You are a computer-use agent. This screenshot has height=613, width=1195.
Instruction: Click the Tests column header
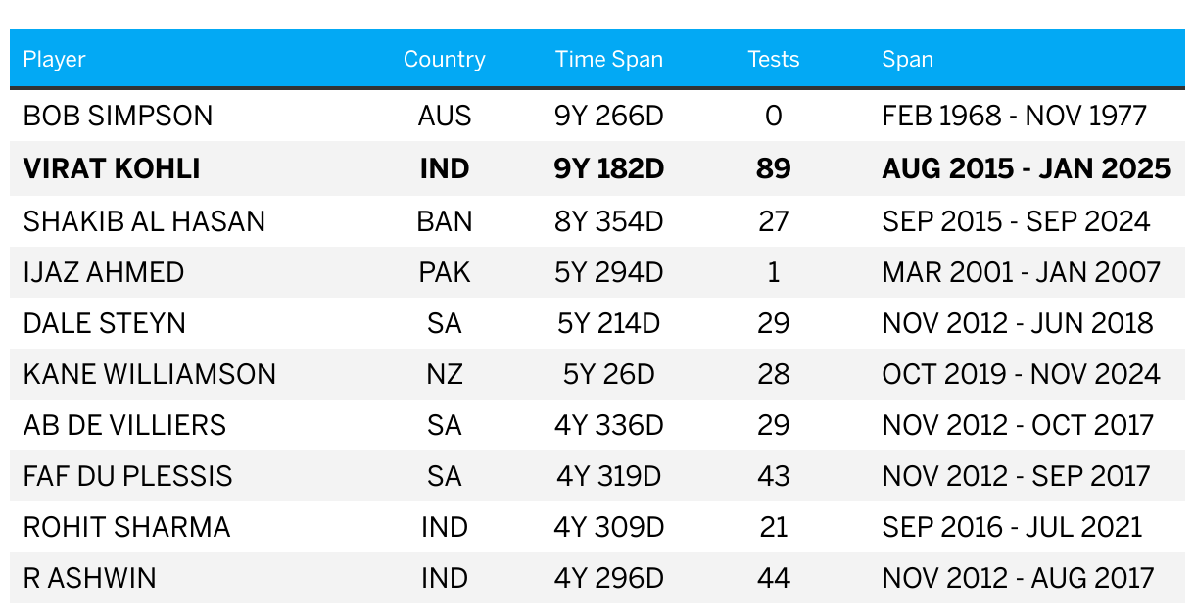[774, 59]
